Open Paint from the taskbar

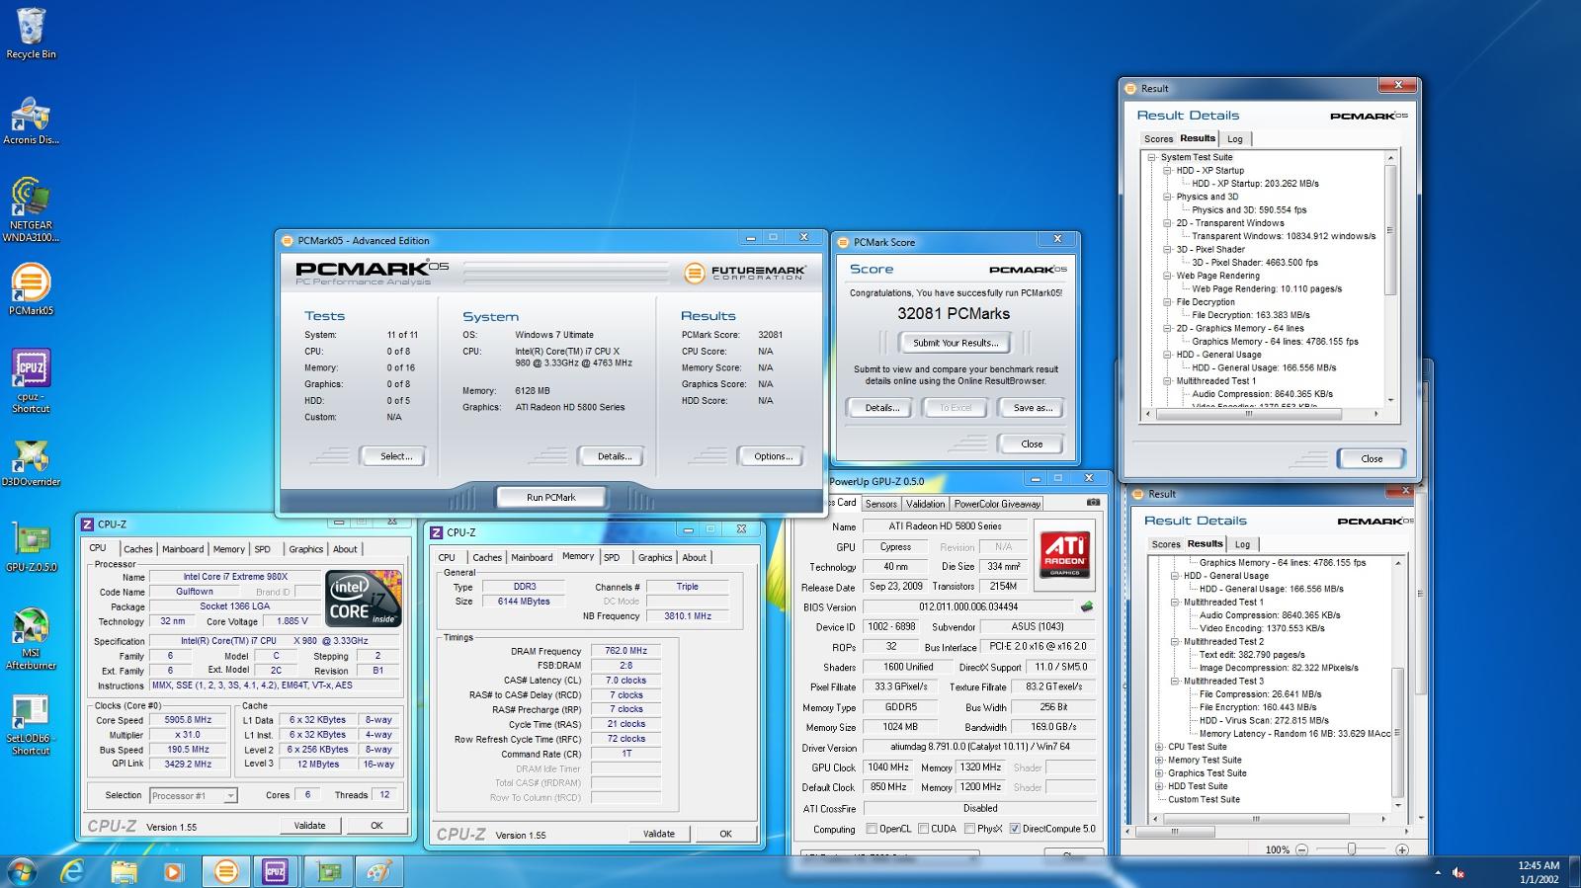378,871
